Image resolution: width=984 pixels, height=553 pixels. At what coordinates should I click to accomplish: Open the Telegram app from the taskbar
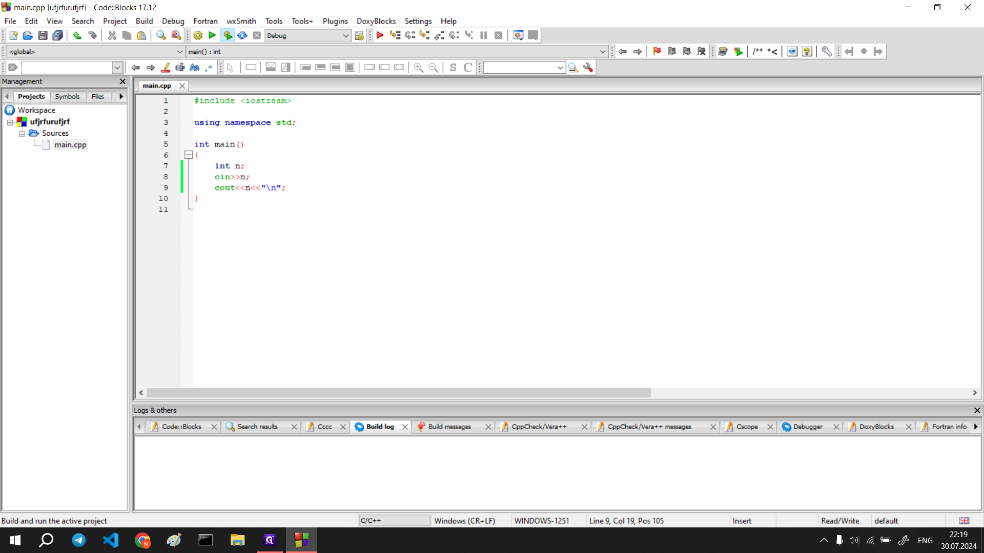(78, 540)
